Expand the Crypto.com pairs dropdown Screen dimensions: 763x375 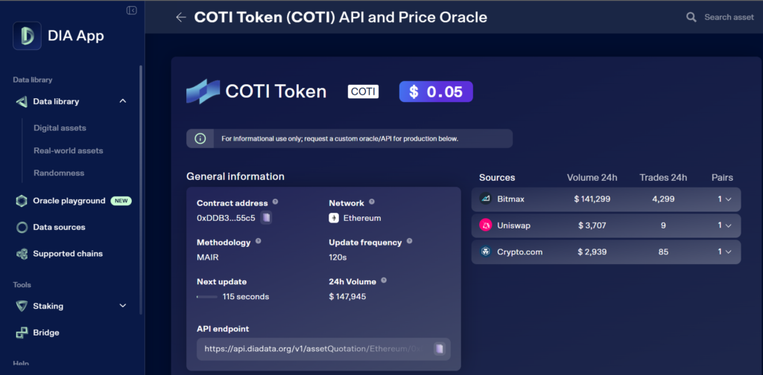click(724, 251)
